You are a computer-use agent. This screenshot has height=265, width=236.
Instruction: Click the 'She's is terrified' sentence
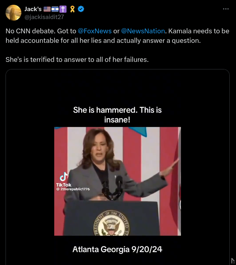coord(77,60)
